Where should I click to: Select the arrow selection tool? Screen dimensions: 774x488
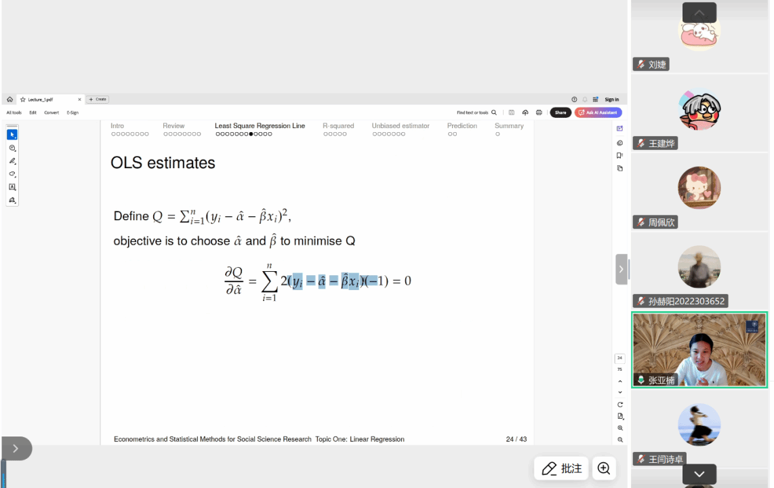(x=12, y=135)
